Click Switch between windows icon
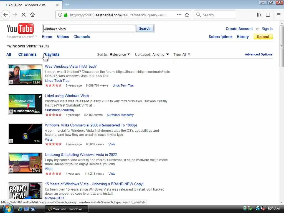The width and height of the screenshot is (284, 213). coord(33,209)
